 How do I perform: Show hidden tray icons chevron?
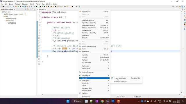[139, 101]
